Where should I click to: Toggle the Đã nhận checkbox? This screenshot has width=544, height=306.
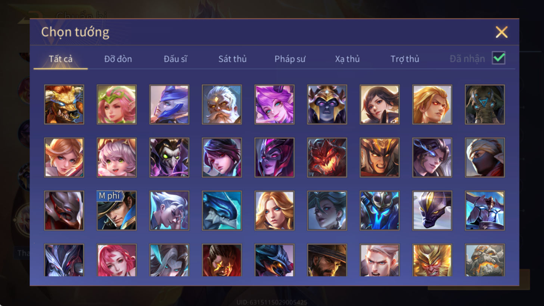point(498,58)
